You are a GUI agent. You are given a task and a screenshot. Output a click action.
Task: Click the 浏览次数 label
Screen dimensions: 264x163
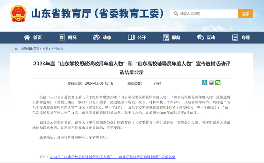click(x=135, y=83)
